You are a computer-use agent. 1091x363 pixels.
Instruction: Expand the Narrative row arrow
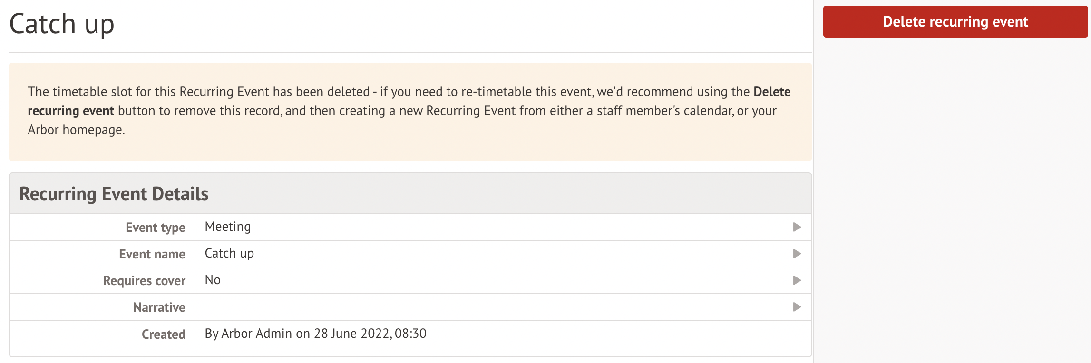click(x=797, y=307)
